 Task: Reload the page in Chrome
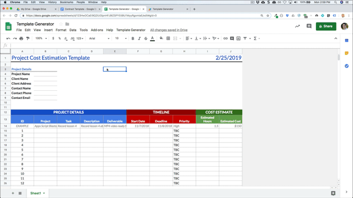coord(16,15)
